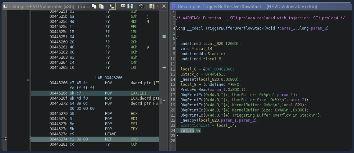Click the Listing panel icon at title left

5,6
